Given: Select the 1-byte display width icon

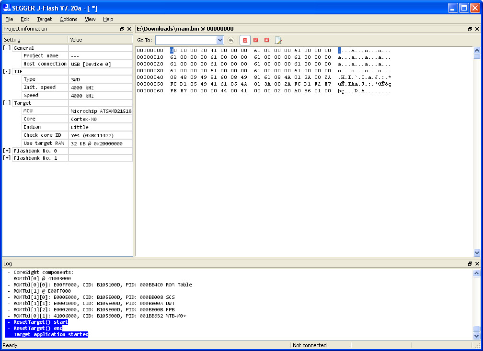Looking at the screenshot, I should point(245,40).
